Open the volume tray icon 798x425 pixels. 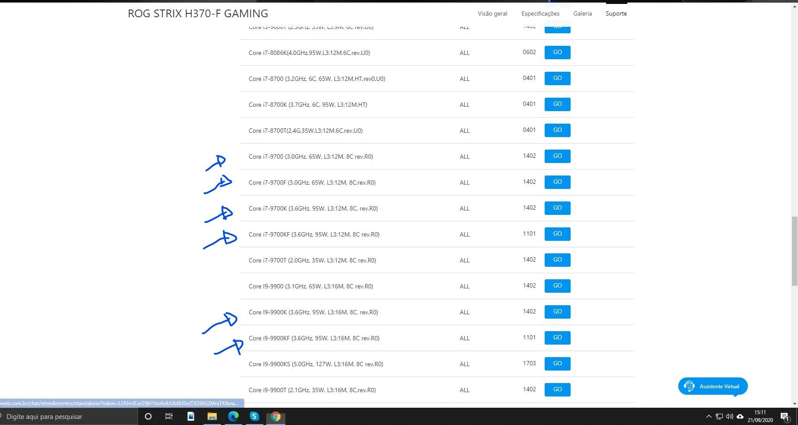coord(730,416)
